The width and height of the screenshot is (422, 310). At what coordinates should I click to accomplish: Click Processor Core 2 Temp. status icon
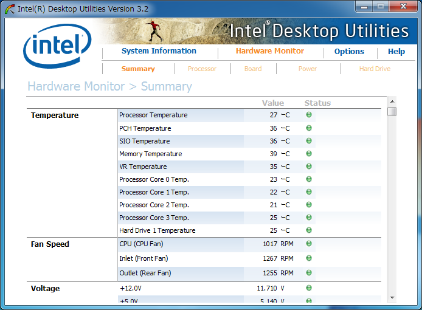pos(309,204)
